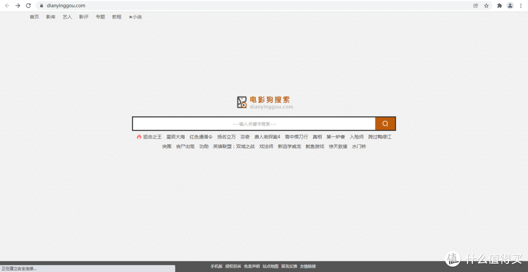The image size is (528, 272).
Task: Open the 艺人 nav item
Action: 67,17
